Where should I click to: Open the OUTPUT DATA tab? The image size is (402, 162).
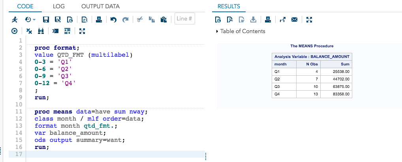(100, 6)
